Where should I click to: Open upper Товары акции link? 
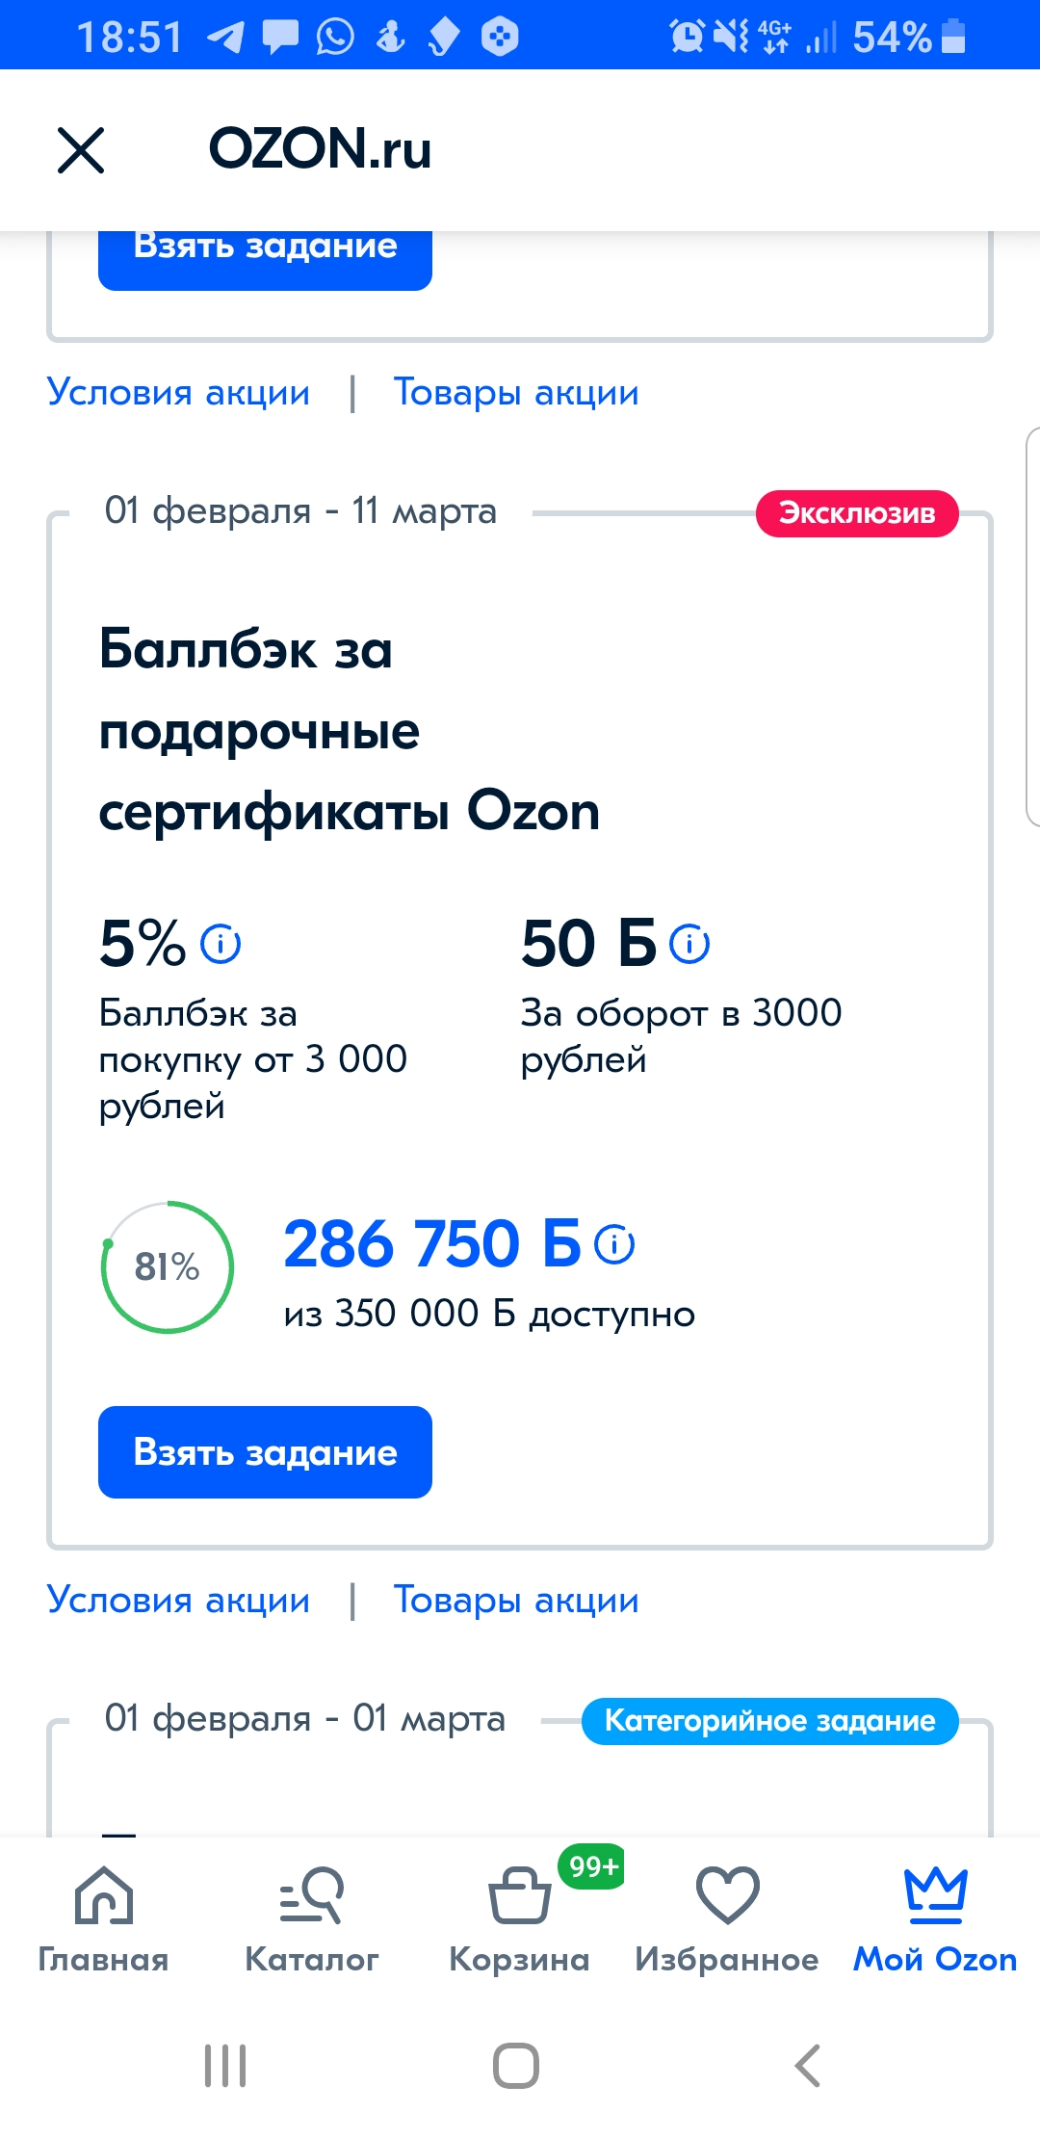click(516, 393)
